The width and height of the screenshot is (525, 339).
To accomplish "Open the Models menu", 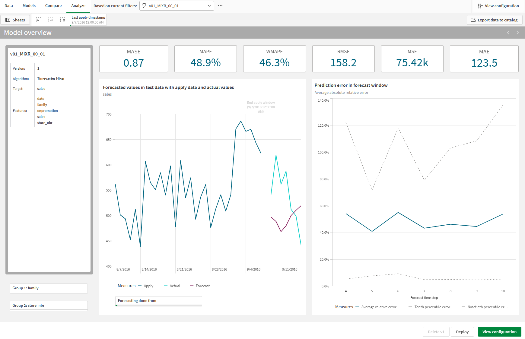I will (29, 5).
